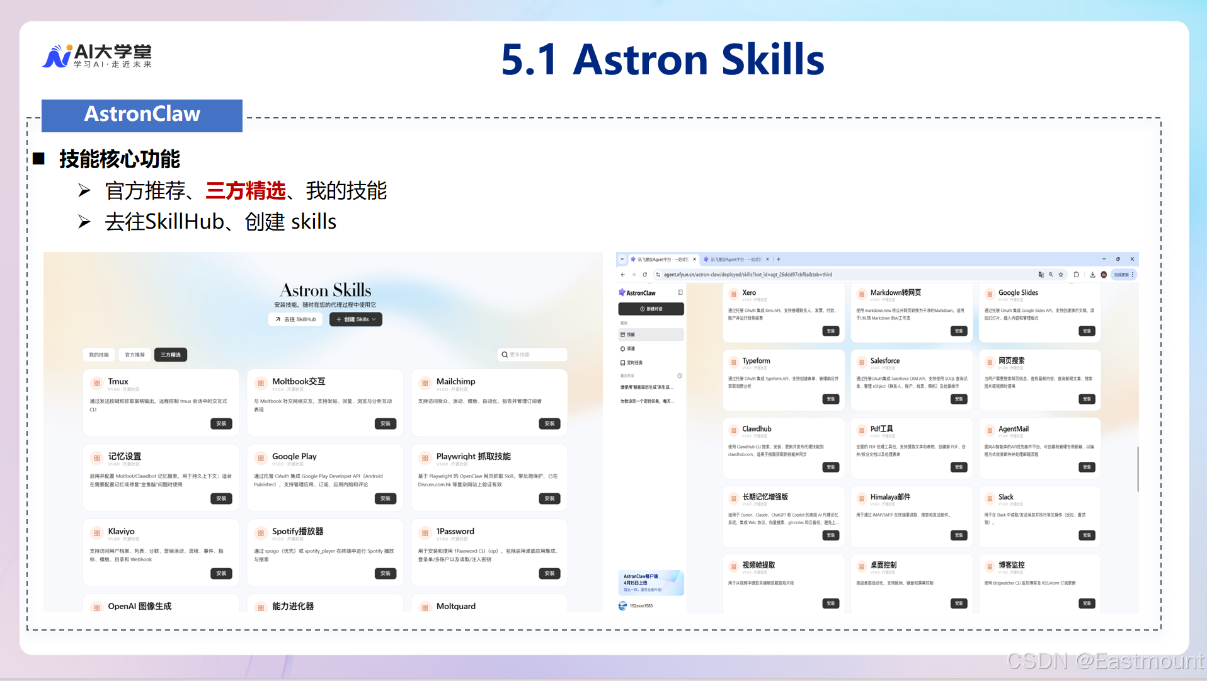Open 渠道 in the AstronClaw sidebar
Image resolution: width=1207 pixels, height=681 pixels.
[651, 348]
